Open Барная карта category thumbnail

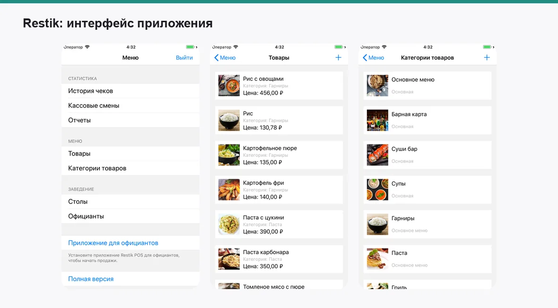[377, 120]
